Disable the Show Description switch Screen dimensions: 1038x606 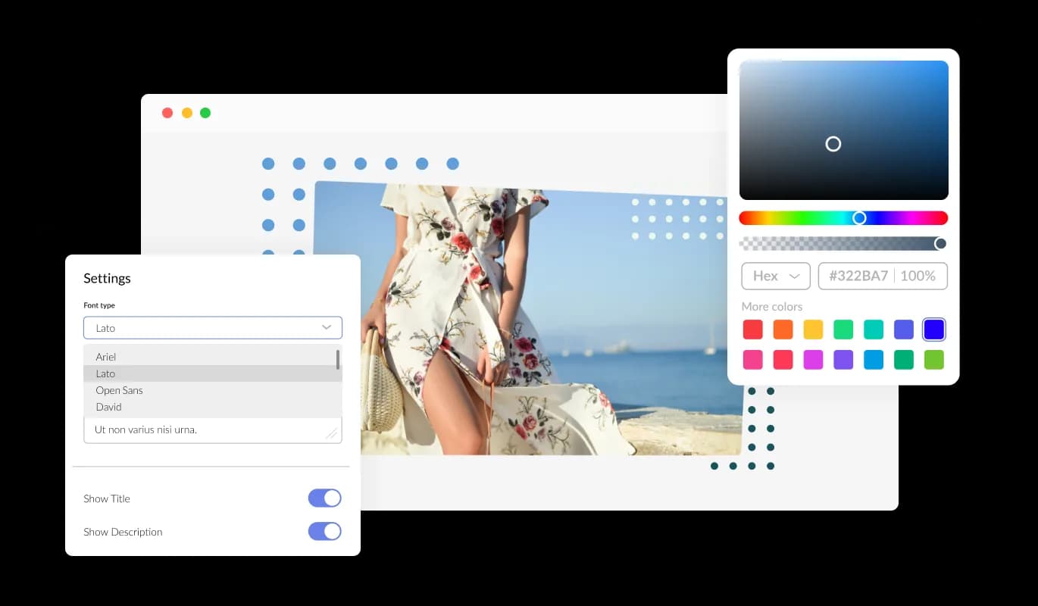(x=324, y=531)
